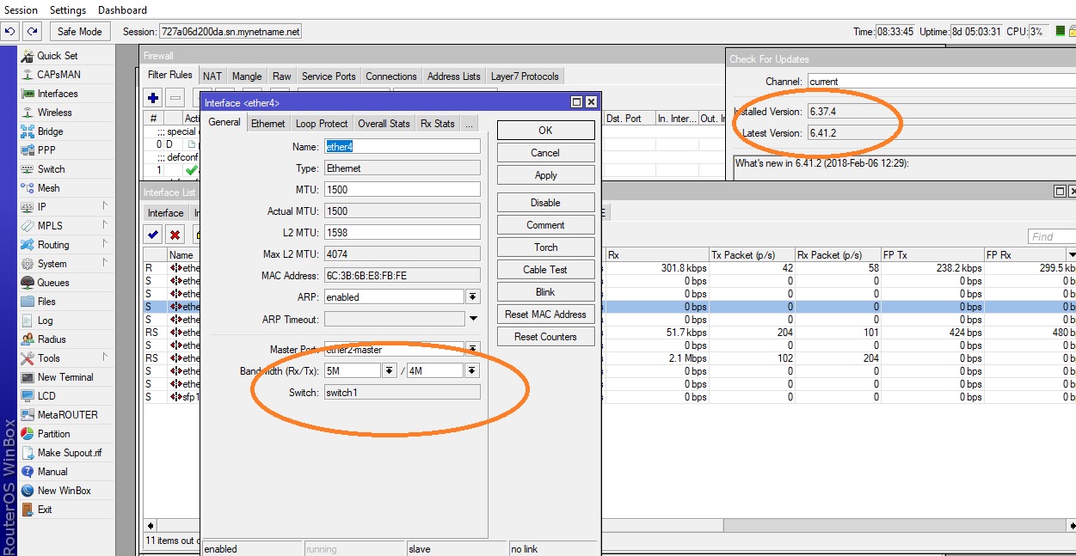Open New Terminal from sidebar

tap(65, 377)
